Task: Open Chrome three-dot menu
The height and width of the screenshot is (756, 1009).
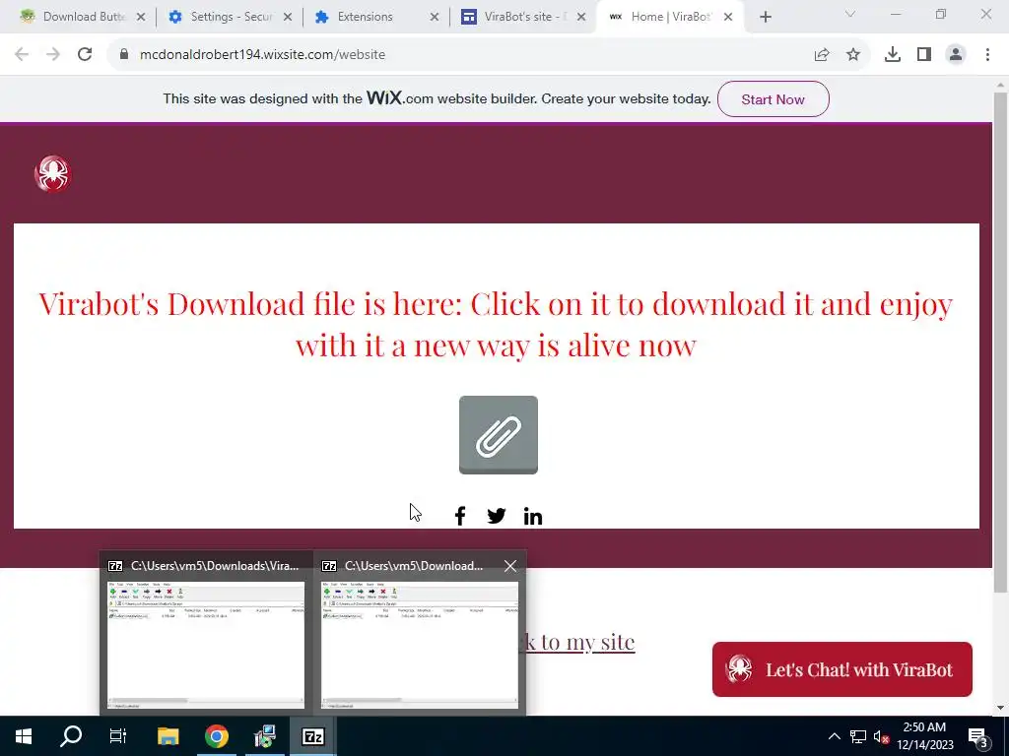Action: (x=987, y=55)
